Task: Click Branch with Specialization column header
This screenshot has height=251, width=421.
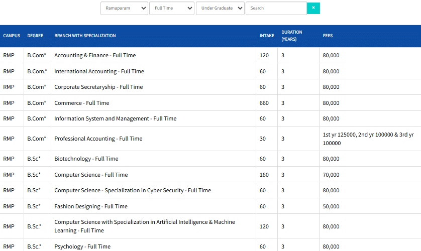Action: pos(85,36)
